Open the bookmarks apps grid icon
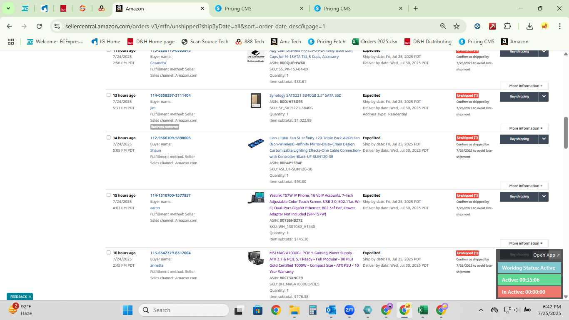This screenshot has height=320, width=569. tap(11, 42)
